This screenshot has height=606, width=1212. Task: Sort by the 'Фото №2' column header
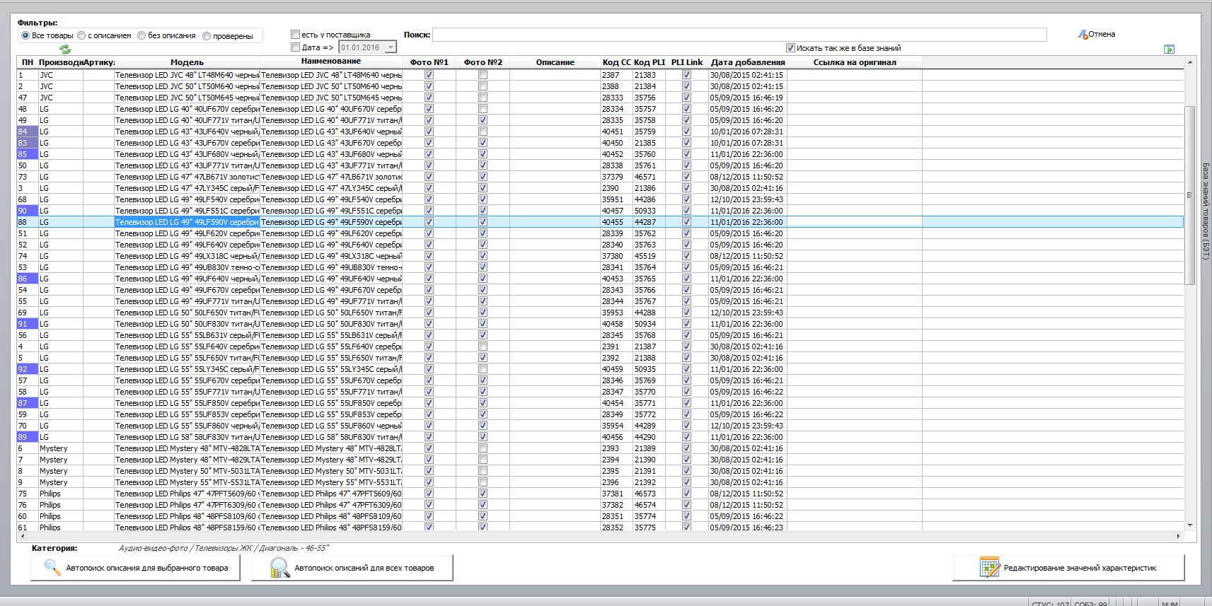click(x=483, y=62)
